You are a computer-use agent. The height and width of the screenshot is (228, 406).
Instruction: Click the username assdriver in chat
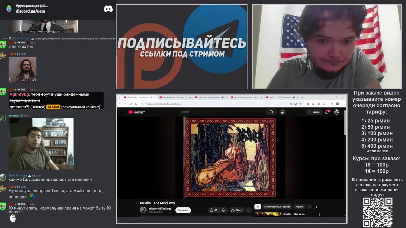coord(14,116)
